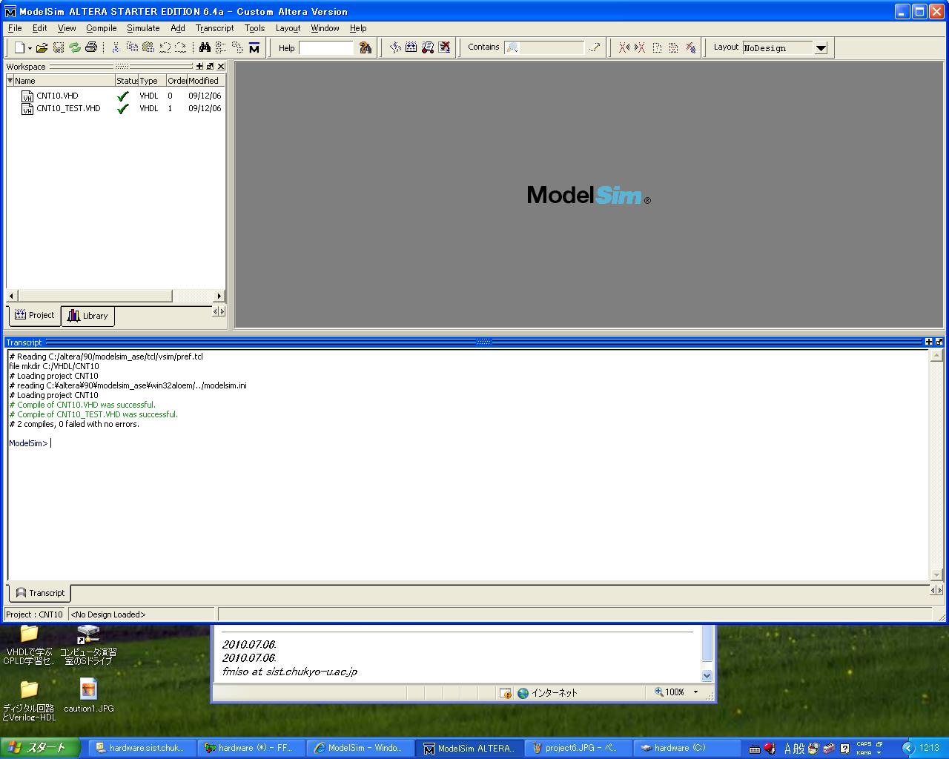The image size is (949, 759).
Task: Click the Print toolbar icon
Action: point(91,47)
